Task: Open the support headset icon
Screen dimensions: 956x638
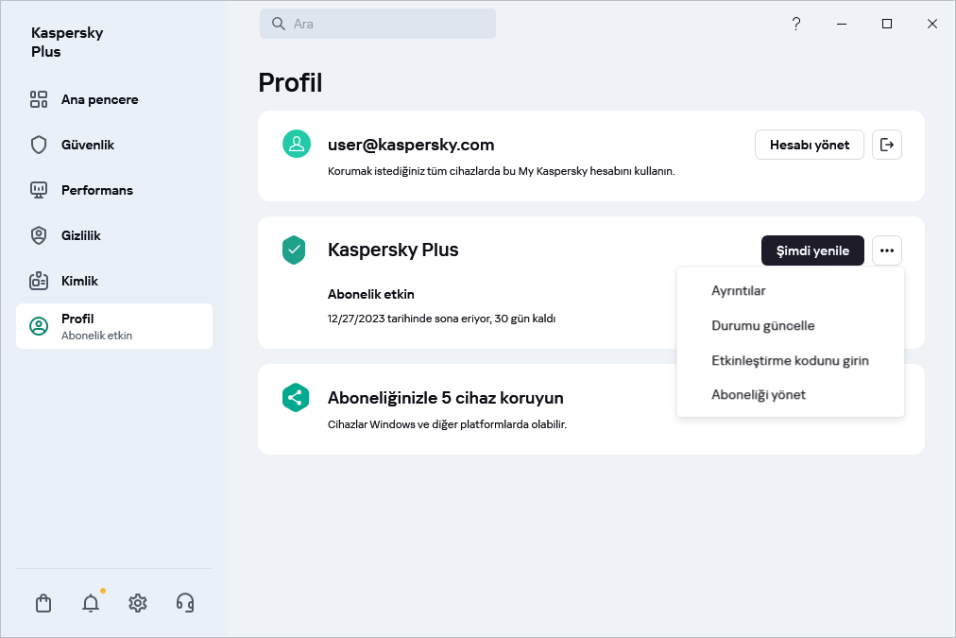Action: click(185, 603)
